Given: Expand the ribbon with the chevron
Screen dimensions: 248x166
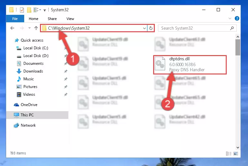Looking at the screenshot, I should (230, 18).
